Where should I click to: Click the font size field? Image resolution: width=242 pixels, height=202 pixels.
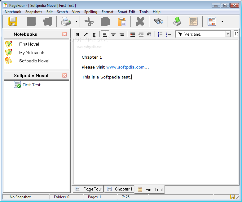click(x=236, y=34)
